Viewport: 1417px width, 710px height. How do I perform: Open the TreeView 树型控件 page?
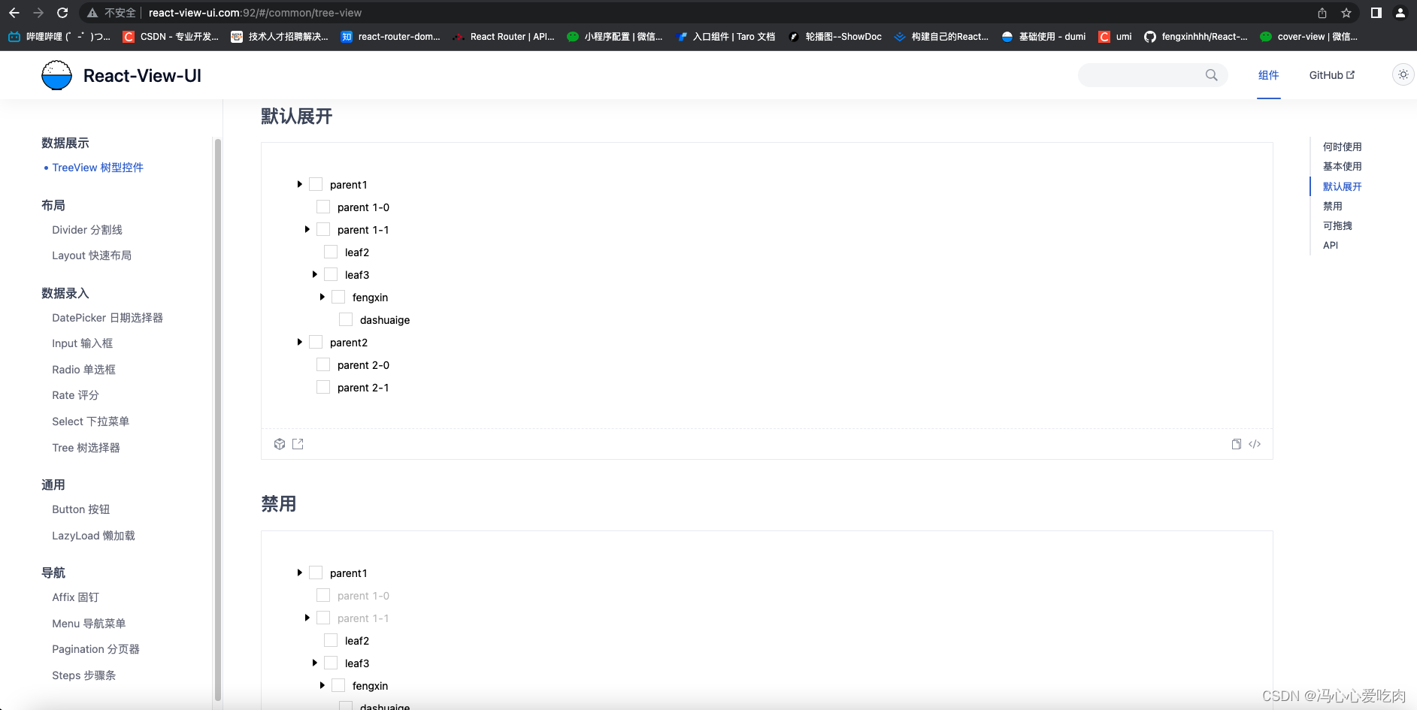(98, 168)
